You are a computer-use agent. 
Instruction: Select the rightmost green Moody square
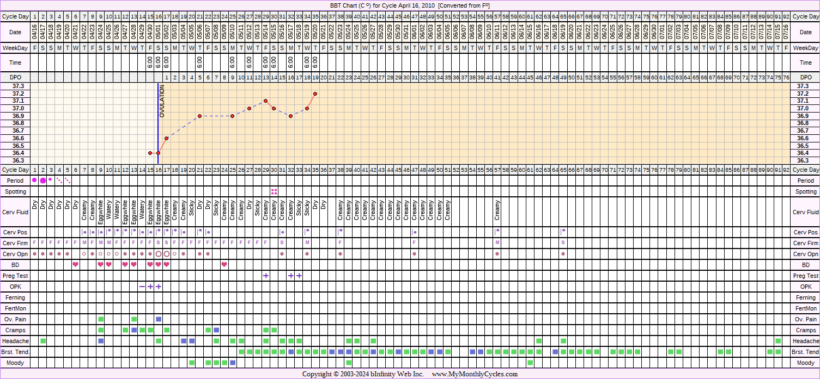[x=530, y=363]
